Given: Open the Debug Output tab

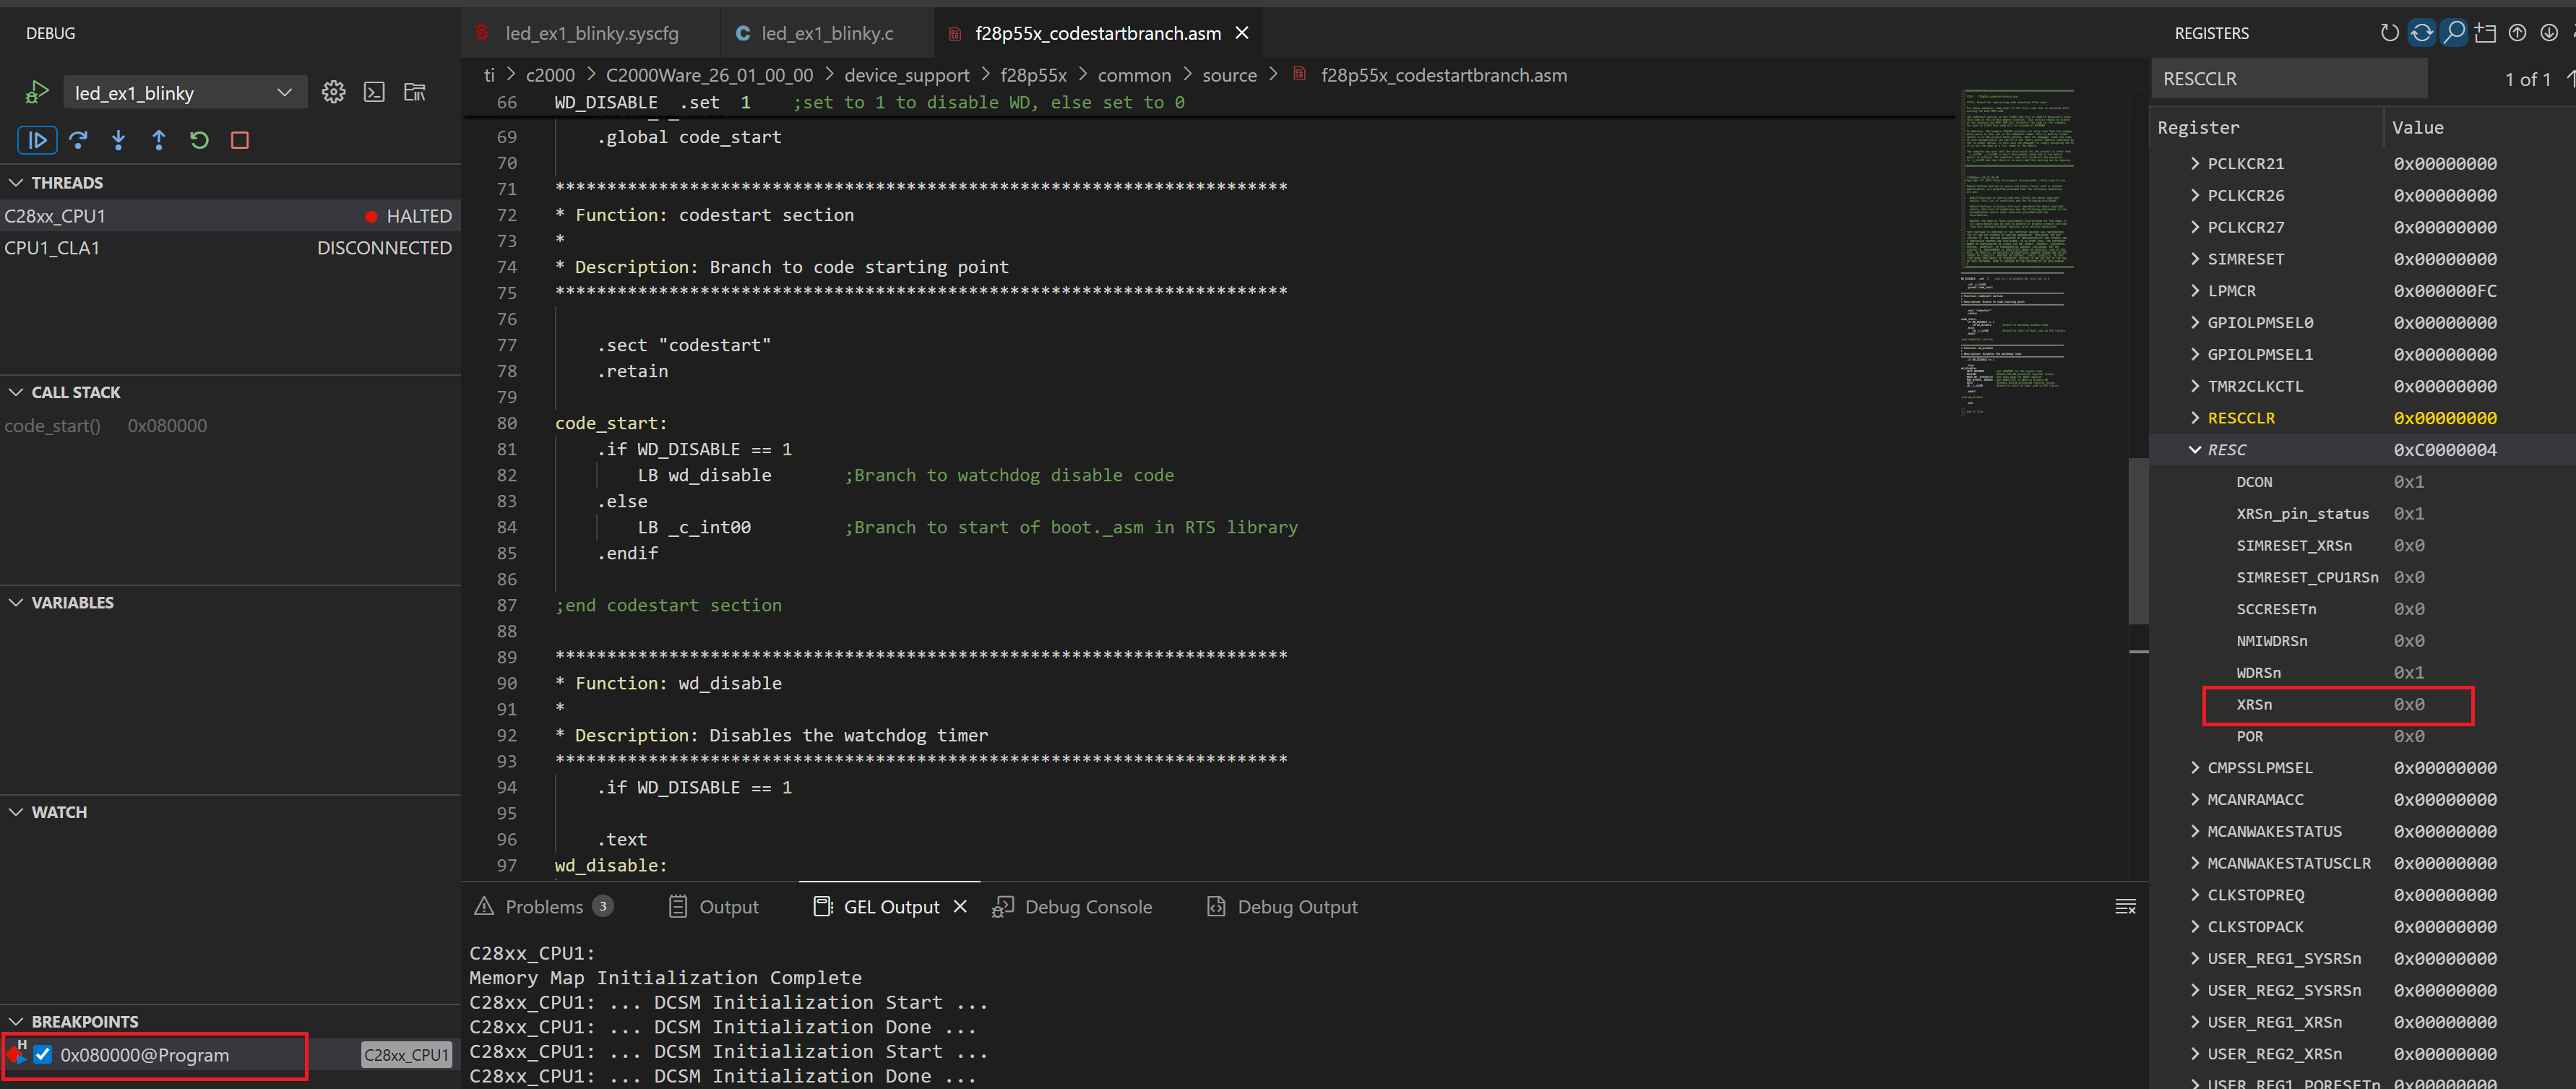Looking at the screenshot, I should (1283, 907).
